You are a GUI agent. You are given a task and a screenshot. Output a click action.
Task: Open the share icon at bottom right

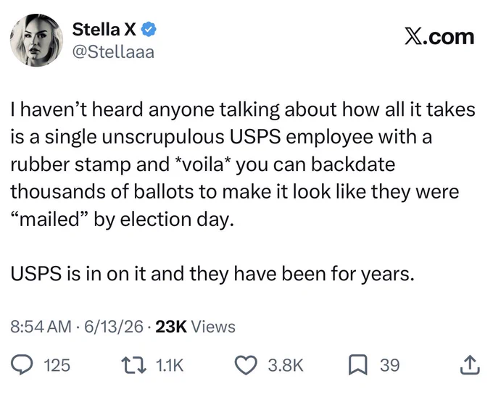[x=470, y=364]
